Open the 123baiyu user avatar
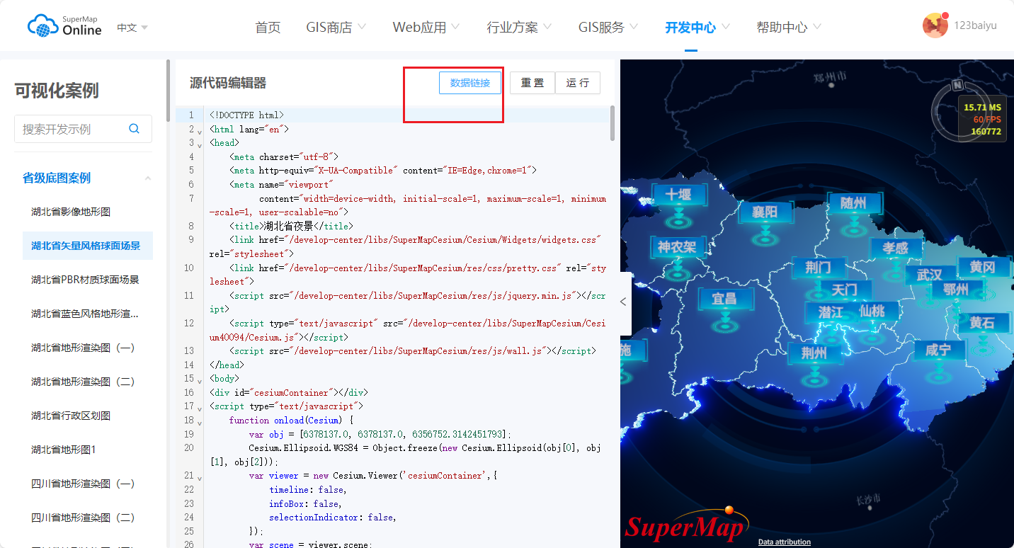Viewport: 1014px width, 548px height. pyautogui.click(x=935, y=25)
